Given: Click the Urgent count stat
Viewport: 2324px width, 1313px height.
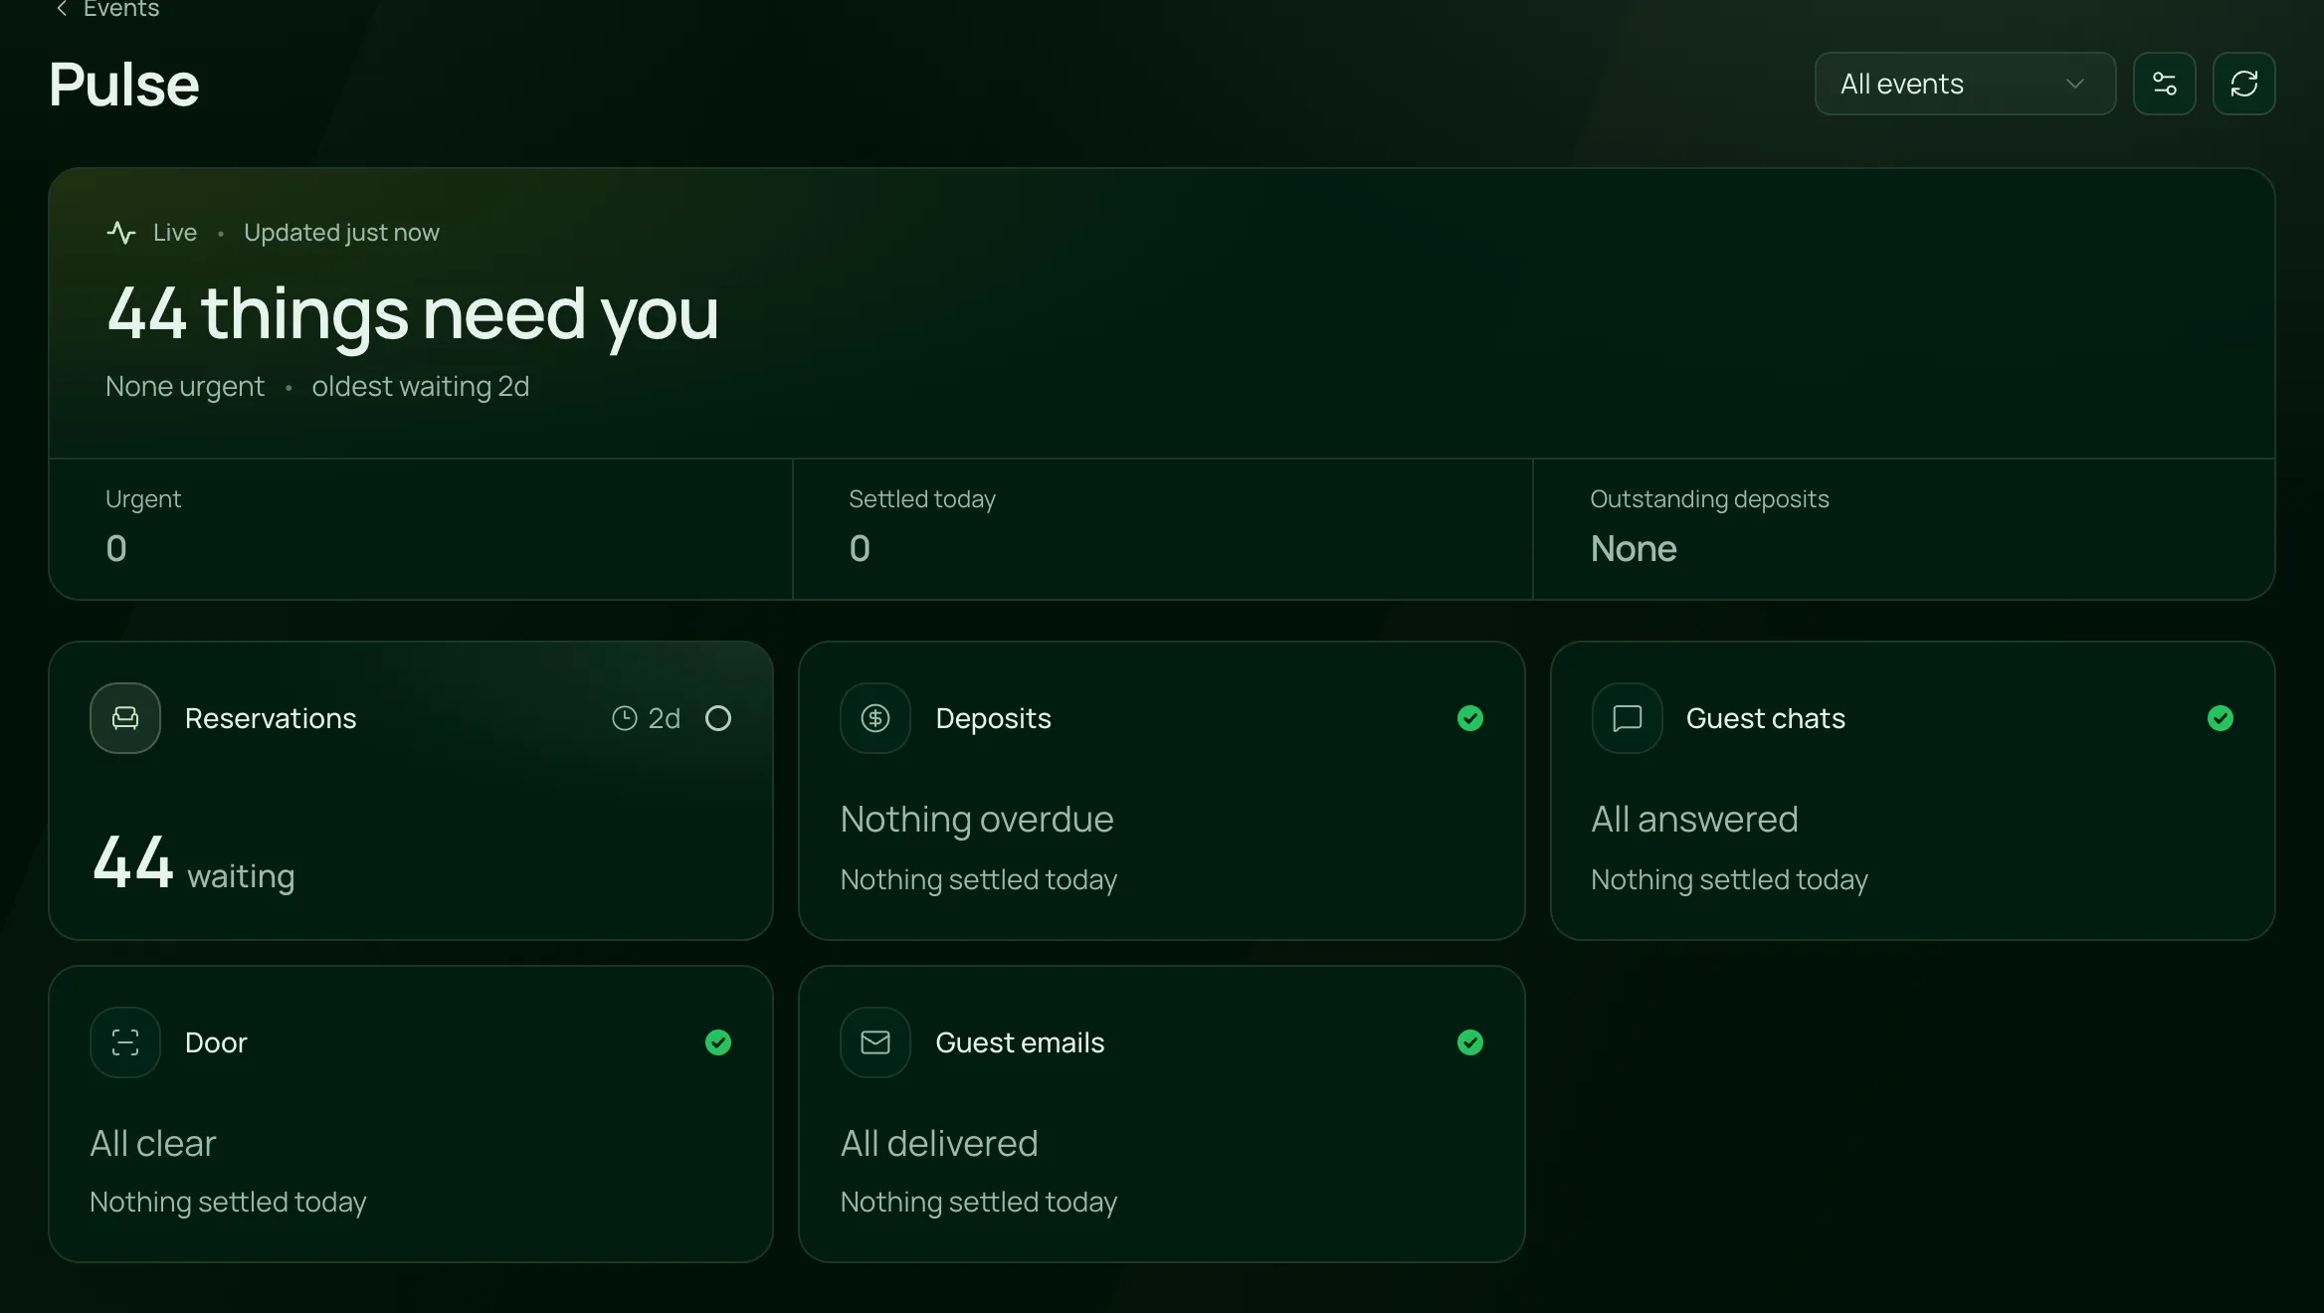Looking at the screenshot, I should click(421, 528).
